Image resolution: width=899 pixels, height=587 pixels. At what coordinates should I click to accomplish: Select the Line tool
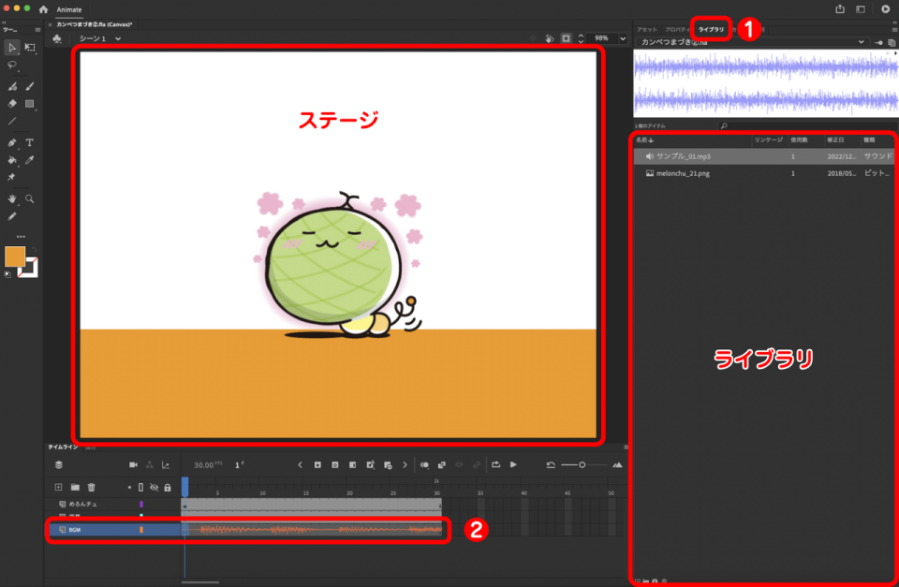tap(12, 122)
